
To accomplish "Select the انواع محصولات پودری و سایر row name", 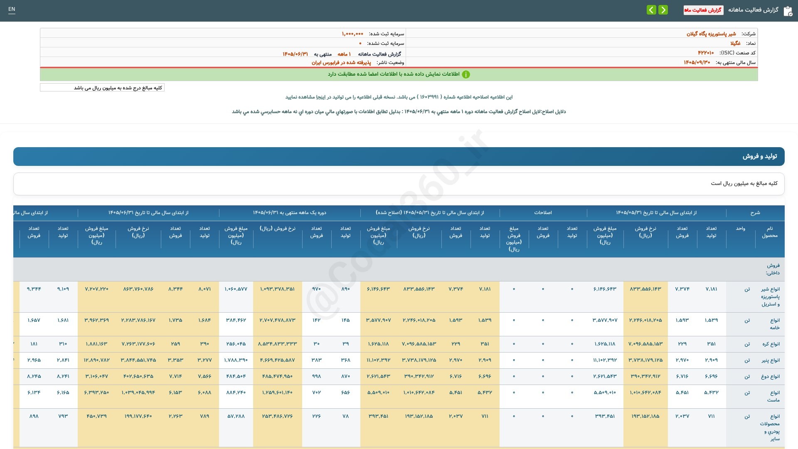I will pos(770,427).
